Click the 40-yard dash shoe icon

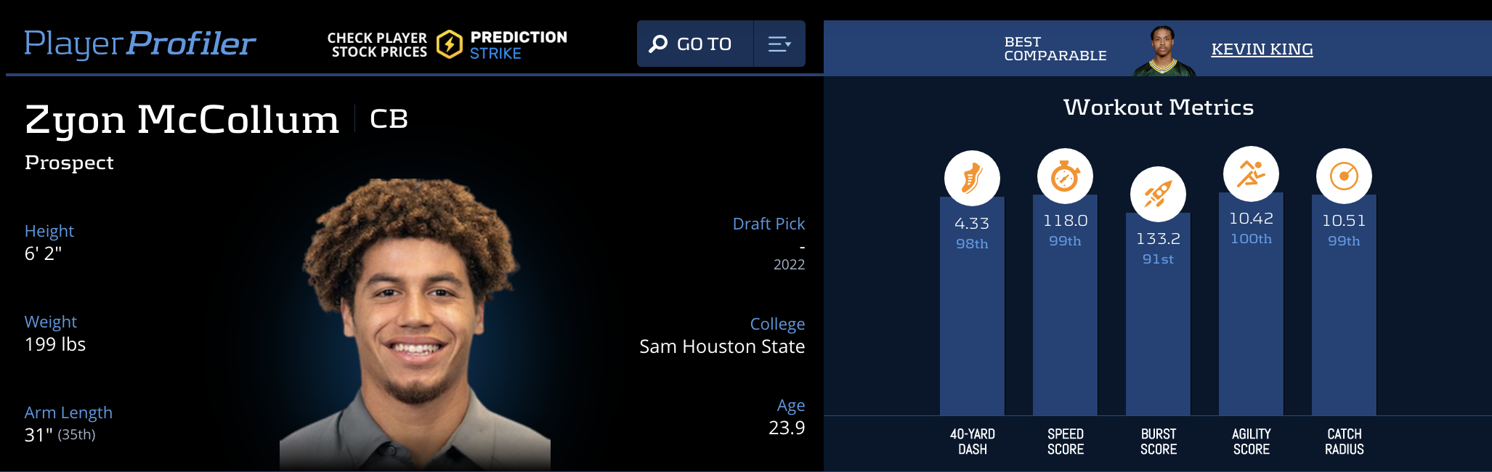[x=972, y=178]
